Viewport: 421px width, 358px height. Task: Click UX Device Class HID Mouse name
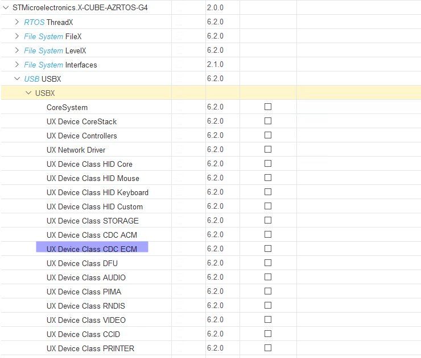click(93, 178)
